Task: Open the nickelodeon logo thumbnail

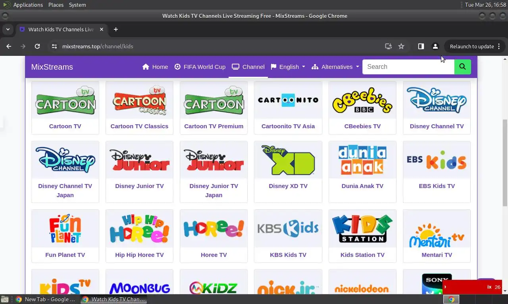Action: (x=362, y=282)
